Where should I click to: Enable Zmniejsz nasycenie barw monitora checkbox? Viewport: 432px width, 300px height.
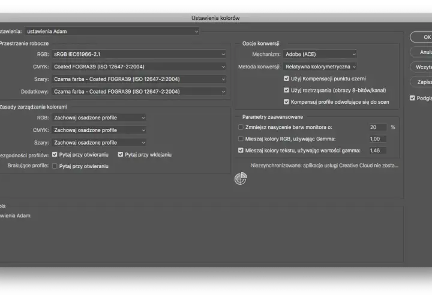point(241,127)
